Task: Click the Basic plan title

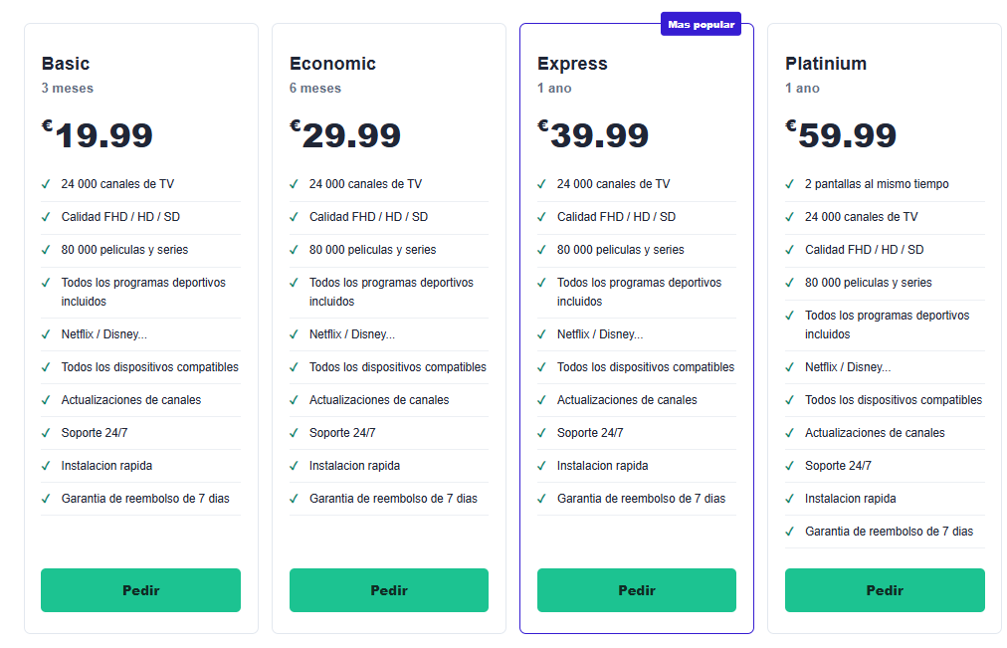Action: pyautogui.click(x=66, y=64)
